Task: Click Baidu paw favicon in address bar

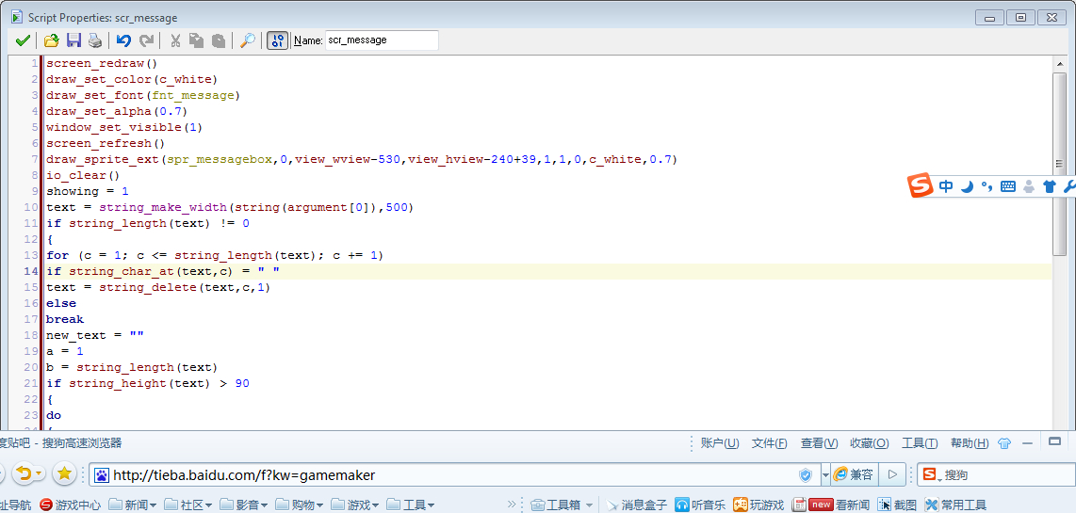Action: pyautogui.click(x=102, y=474)
